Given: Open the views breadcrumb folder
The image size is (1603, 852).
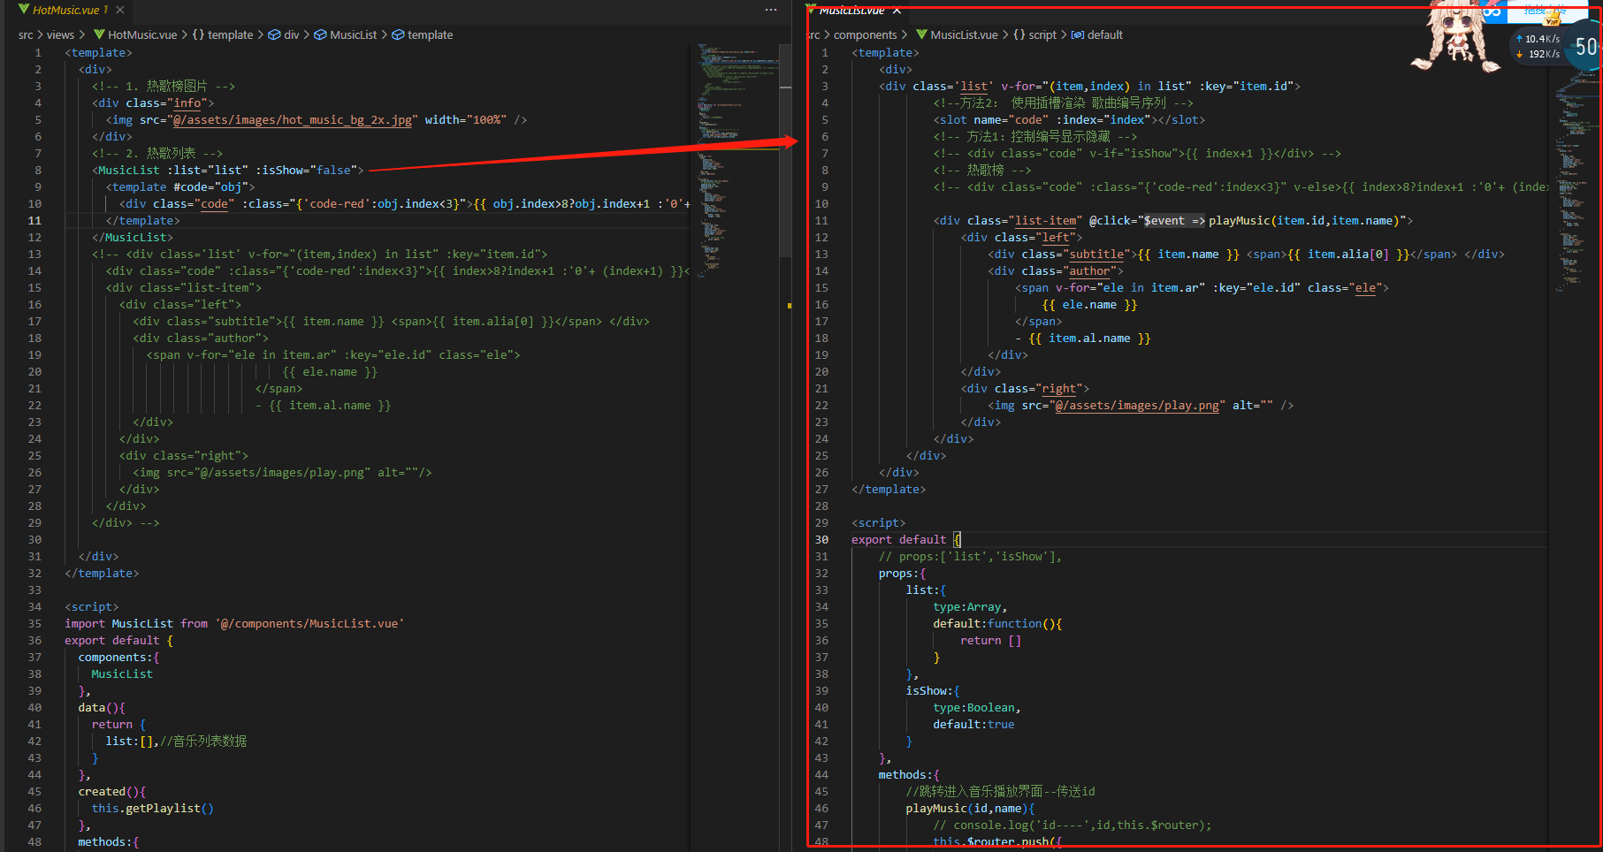Looking at the screenshot, I should [60, 35].
